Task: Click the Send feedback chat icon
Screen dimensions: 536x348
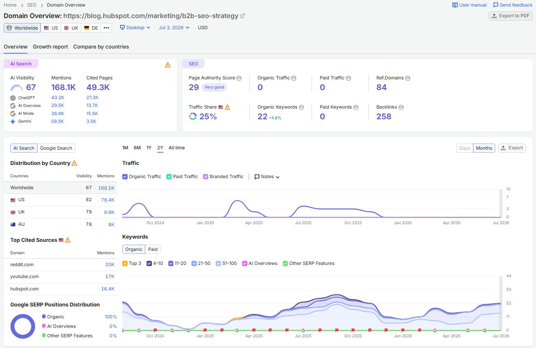Action: 496,5
